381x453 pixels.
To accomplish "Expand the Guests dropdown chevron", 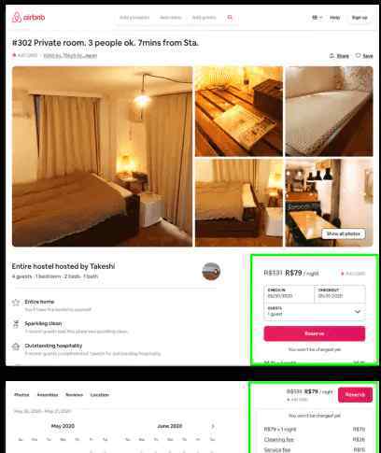I will tap(358, 311).
